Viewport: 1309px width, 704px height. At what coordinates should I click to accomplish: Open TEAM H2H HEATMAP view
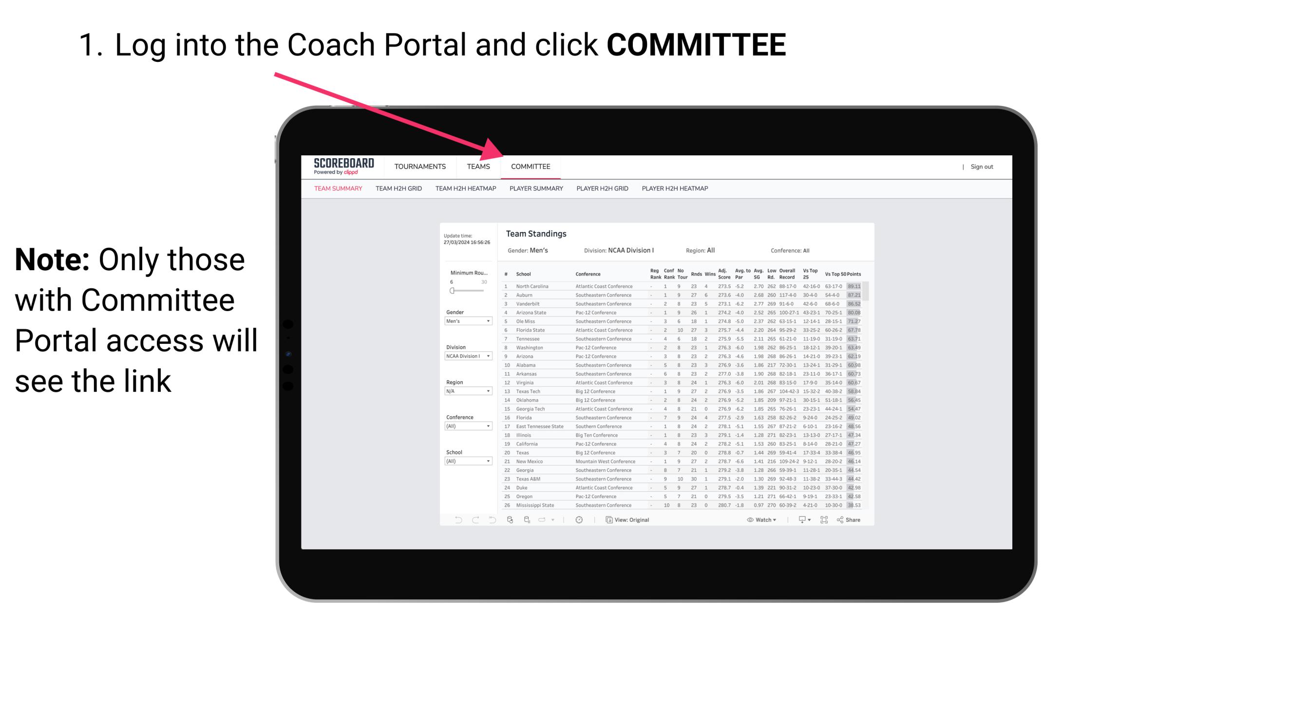click(468, 188)
